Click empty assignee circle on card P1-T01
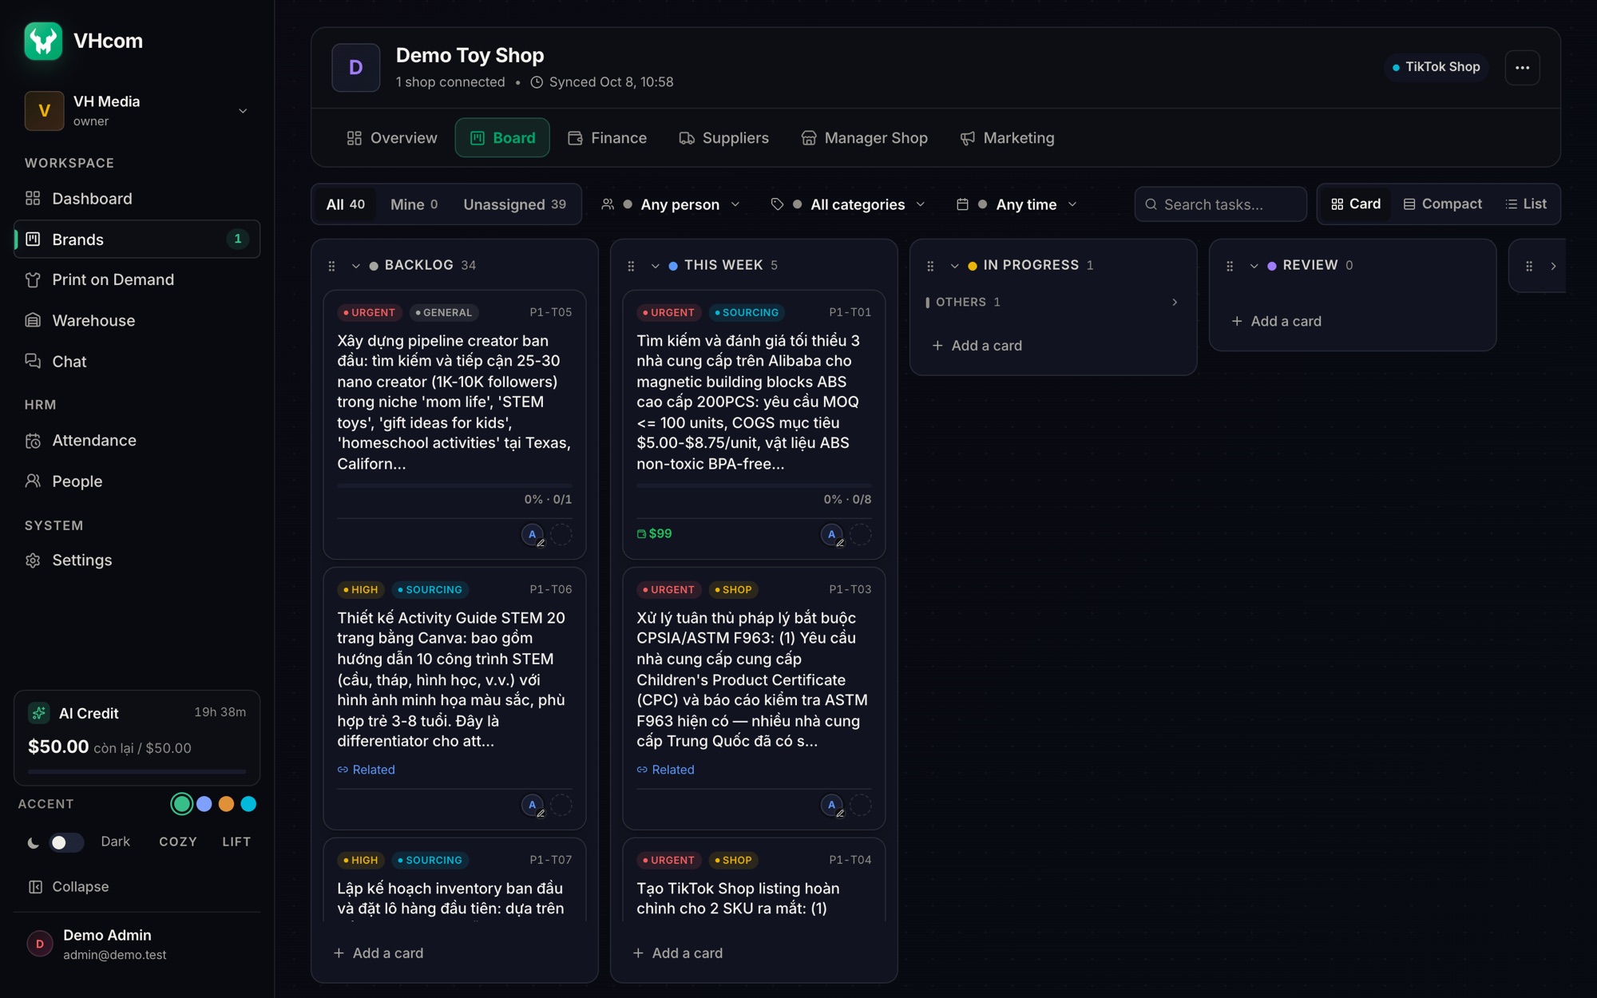This screenshot has width=1597, height=998. point(861,535)
